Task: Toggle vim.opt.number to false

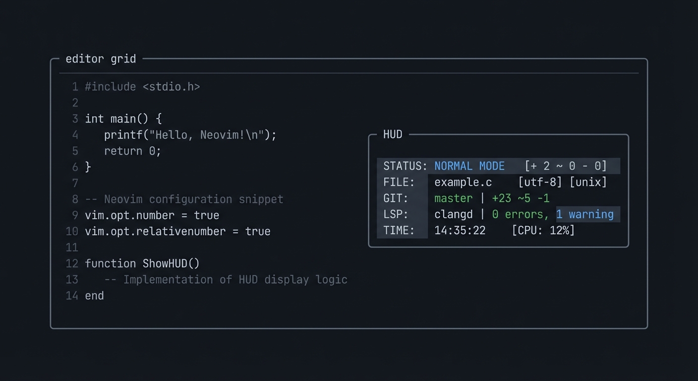Action: tap(152, 215)
